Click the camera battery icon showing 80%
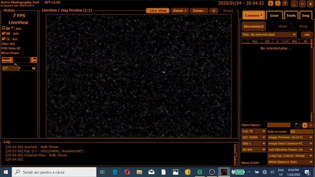Image resolution: width=315 pixels, height=177 pixels. [x=6, y=33]
